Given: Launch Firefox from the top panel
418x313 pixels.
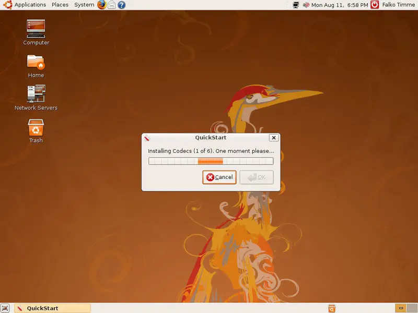Looking at the screenshot, I should pyautogui.click(x=101, y=5).
